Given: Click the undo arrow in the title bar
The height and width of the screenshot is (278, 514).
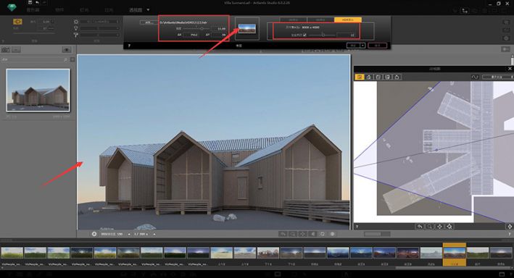Looking at the screenshot, I should click(37, 3).
